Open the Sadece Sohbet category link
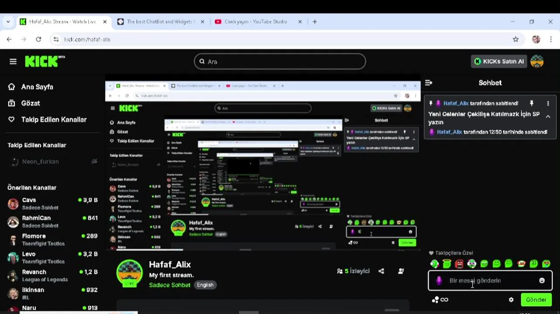The image size is (560, 314). (170, 285)
